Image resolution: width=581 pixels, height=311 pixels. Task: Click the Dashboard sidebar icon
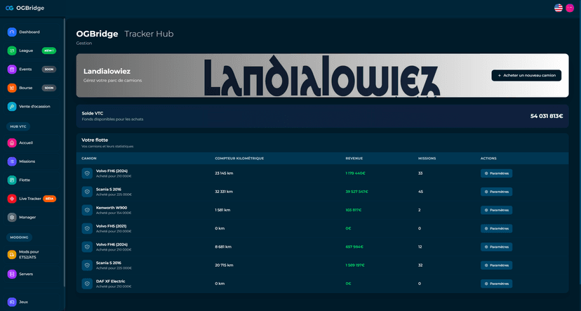[x=12, y=32]
